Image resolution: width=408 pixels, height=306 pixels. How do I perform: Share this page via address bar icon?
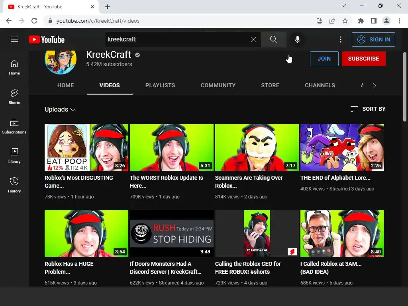tap(332, 21)
